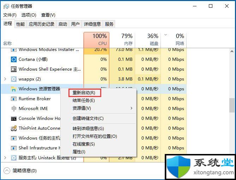The image size is (236, 180).
Task: Click the ThinPrint AutoConnect printer icon
Action: pos(14,128)
